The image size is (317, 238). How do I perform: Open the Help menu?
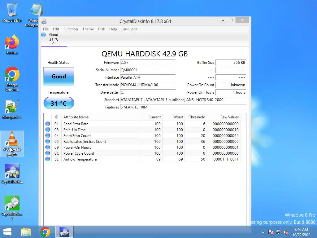click(113, 29)
